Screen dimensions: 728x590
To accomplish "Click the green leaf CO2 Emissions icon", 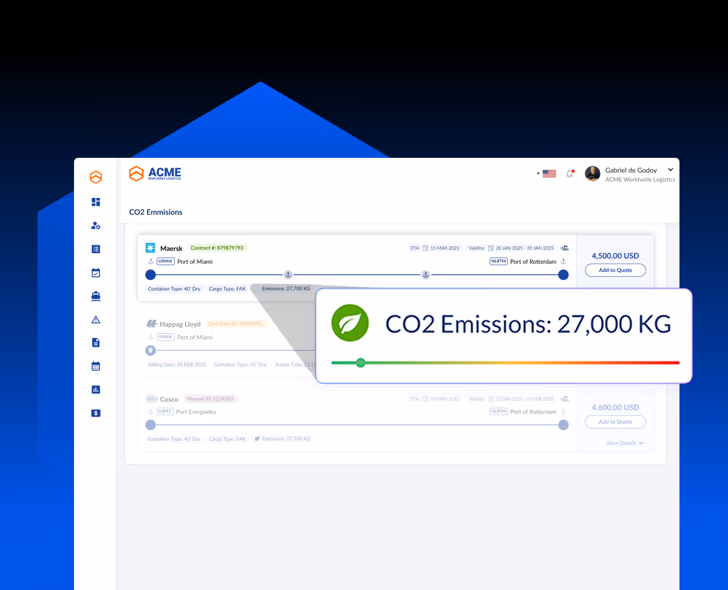I will point(350,322).
